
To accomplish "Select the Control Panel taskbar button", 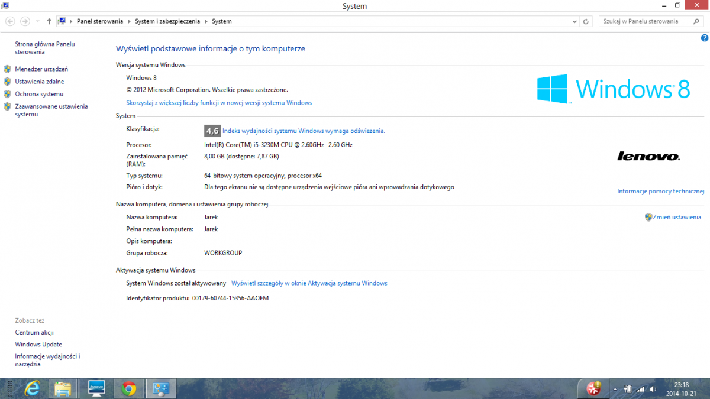I will coord(161,388).
